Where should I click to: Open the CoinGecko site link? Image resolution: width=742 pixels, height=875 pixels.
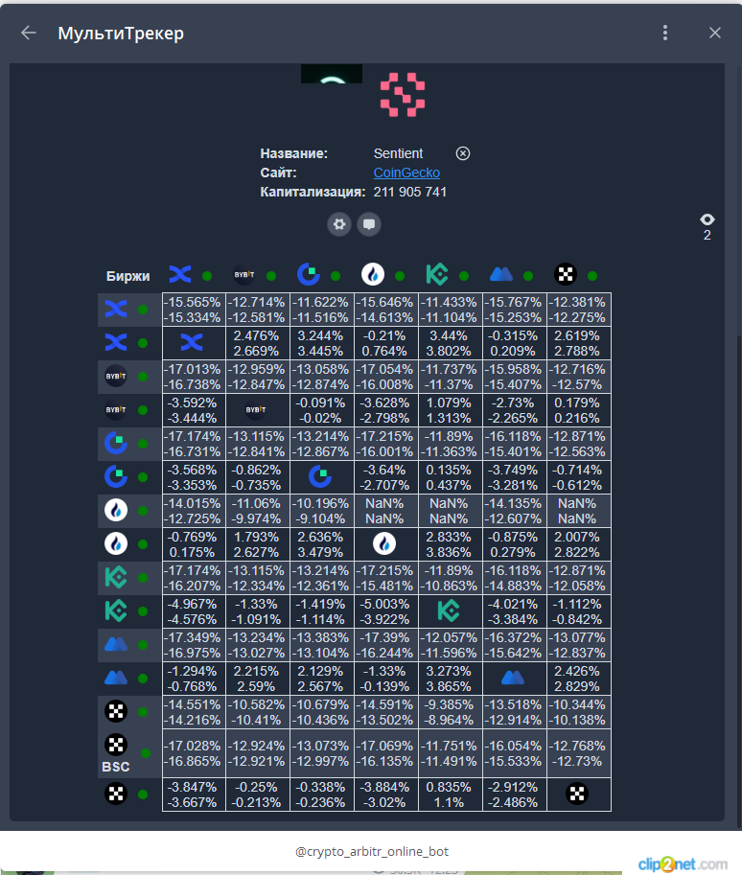coord(406,173)
